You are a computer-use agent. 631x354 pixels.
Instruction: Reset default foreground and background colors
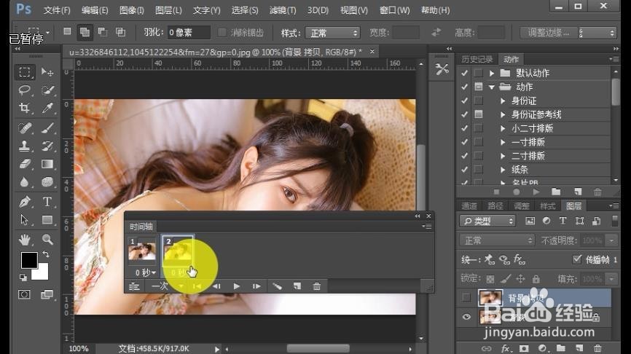(23, 278)
